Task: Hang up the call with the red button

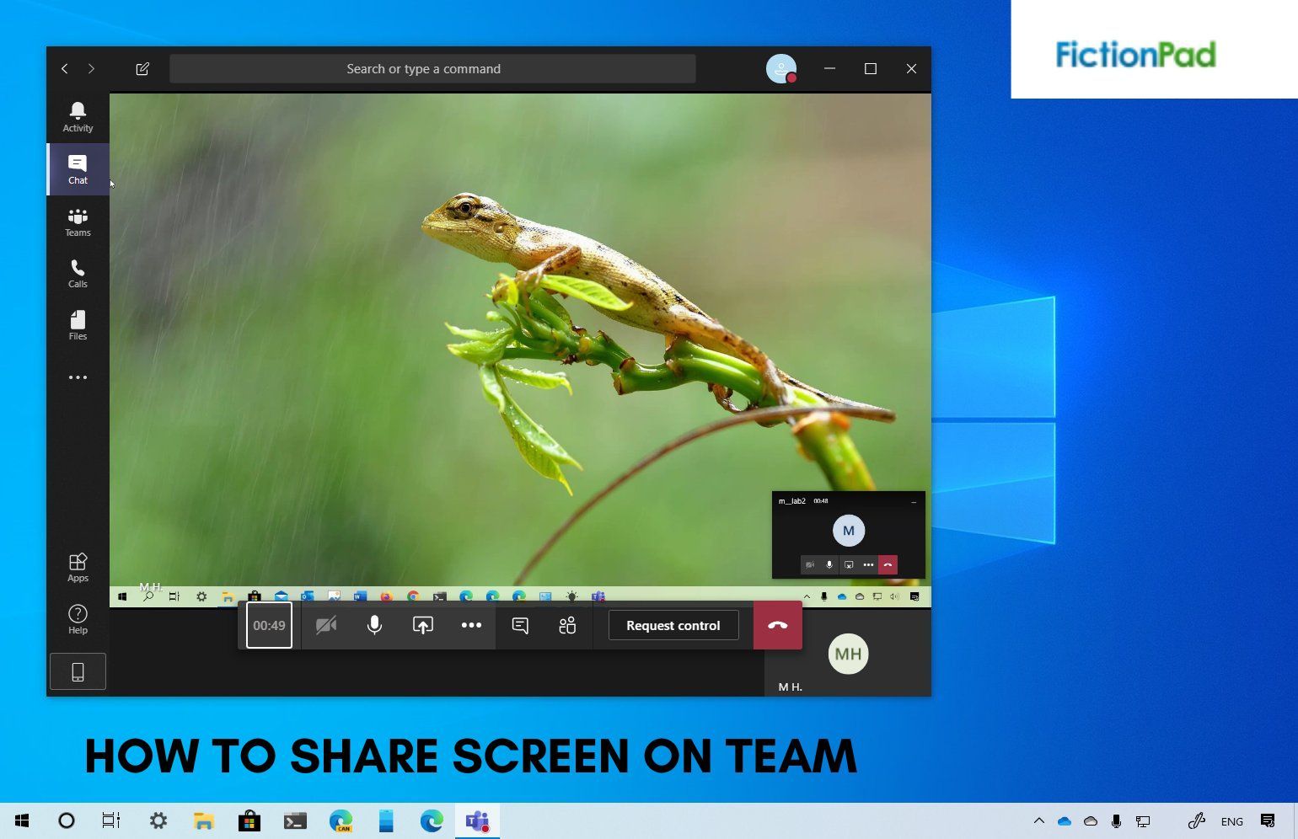Action: [777, 625]
